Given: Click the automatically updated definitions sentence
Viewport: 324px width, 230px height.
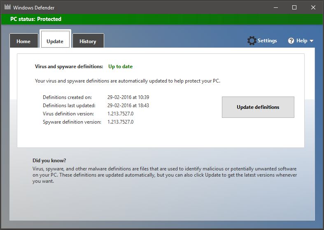Looking at the screenshot, I should click(x=128, y=81).
